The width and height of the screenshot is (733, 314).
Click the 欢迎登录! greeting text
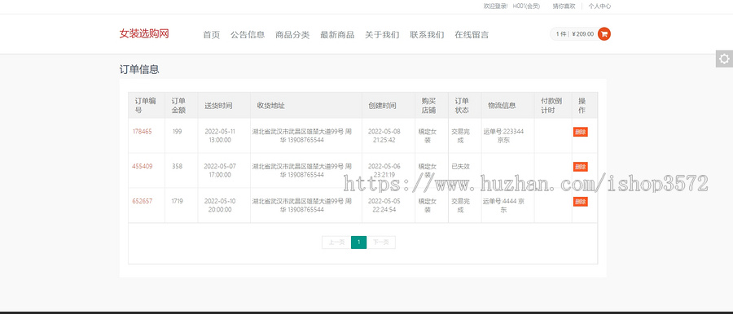click(495, 6)
